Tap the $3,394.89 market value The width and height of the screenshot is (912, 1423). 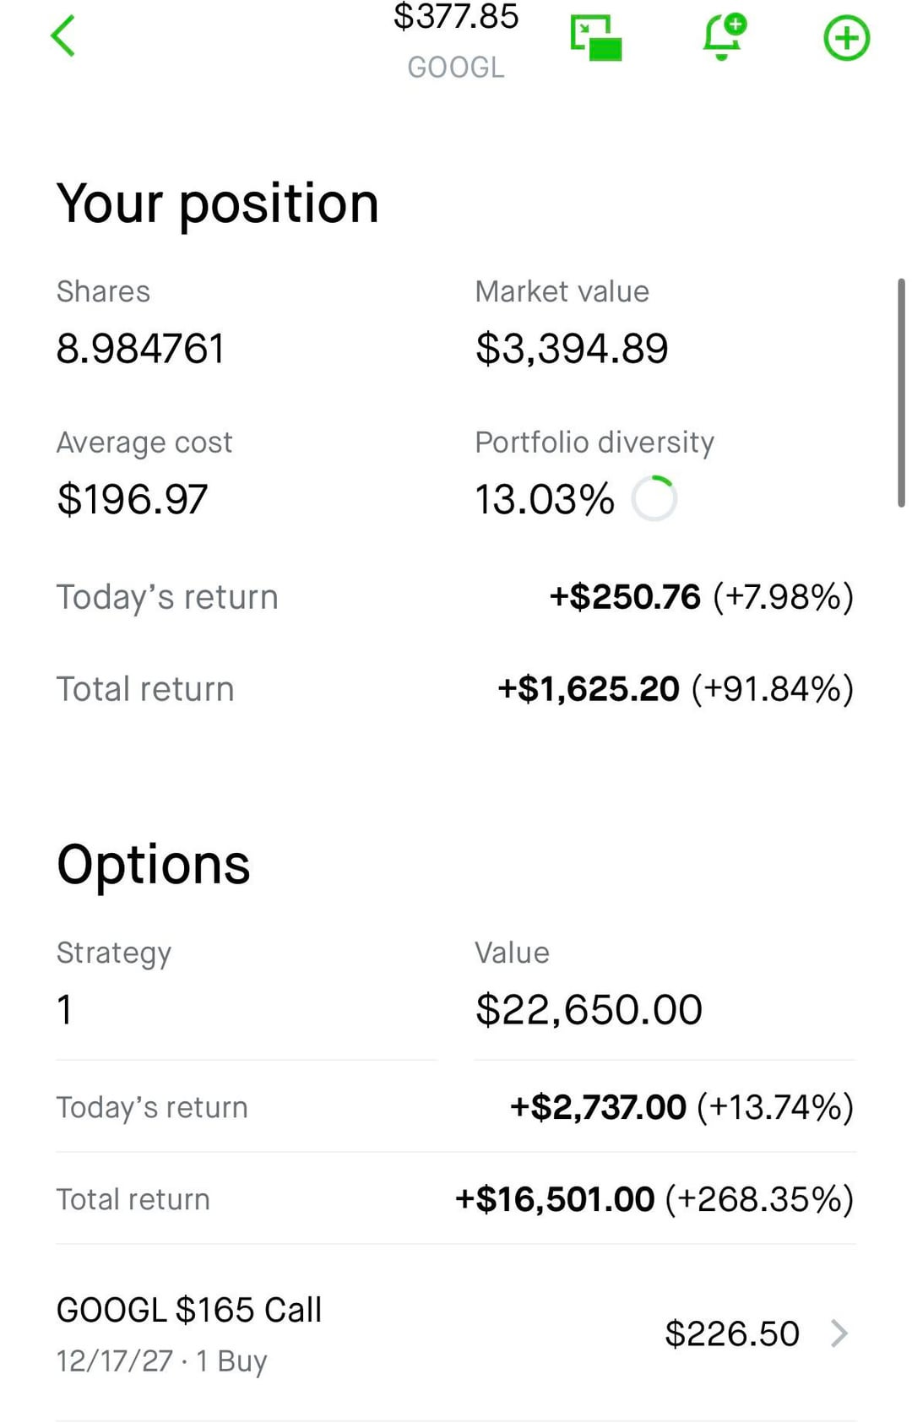pyautogui.click(x=572, y=349)
